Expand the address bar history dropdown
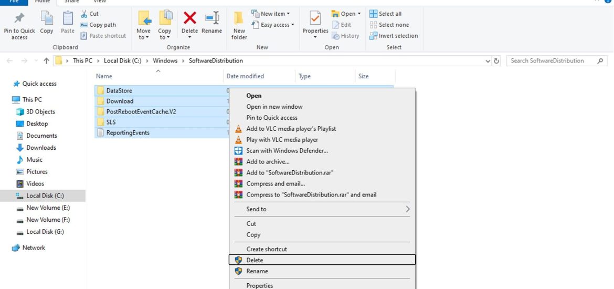The height and width of the screenshot is (289, 614). pyautogui.click(x=488, y=61)
